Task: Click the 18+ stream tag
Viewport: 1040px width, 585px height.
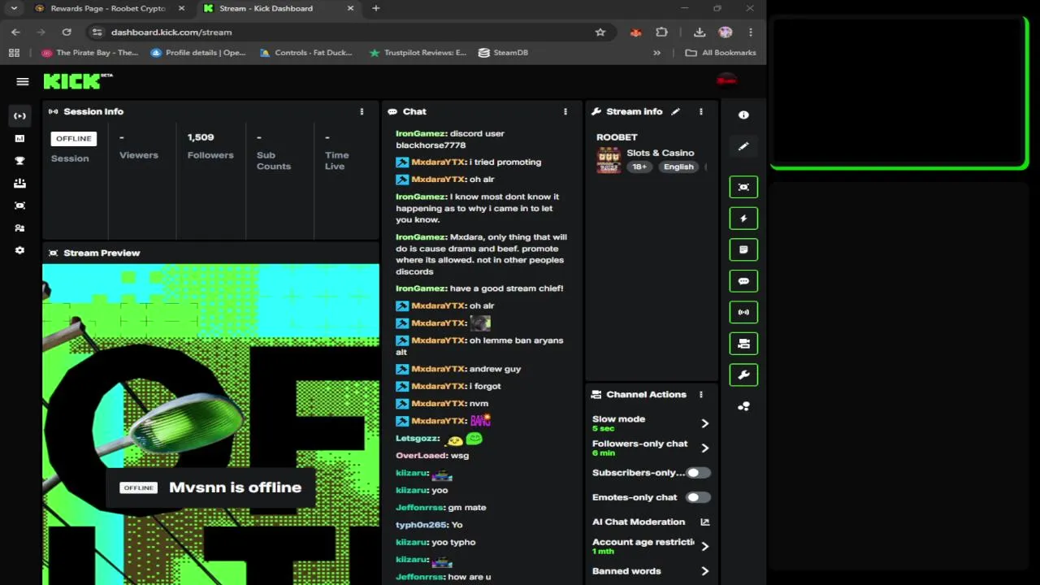Action: tap(639, 167)
